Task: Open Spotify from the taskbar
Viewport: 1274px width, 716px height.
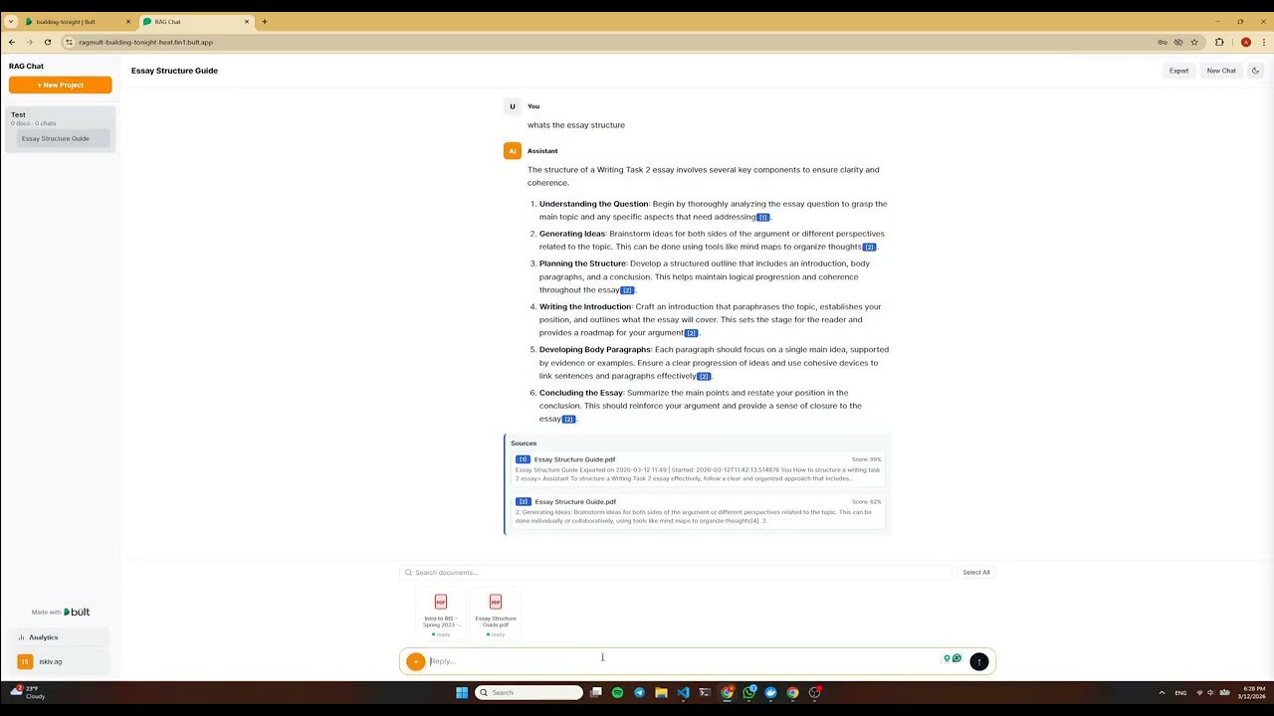Action: 617,692
